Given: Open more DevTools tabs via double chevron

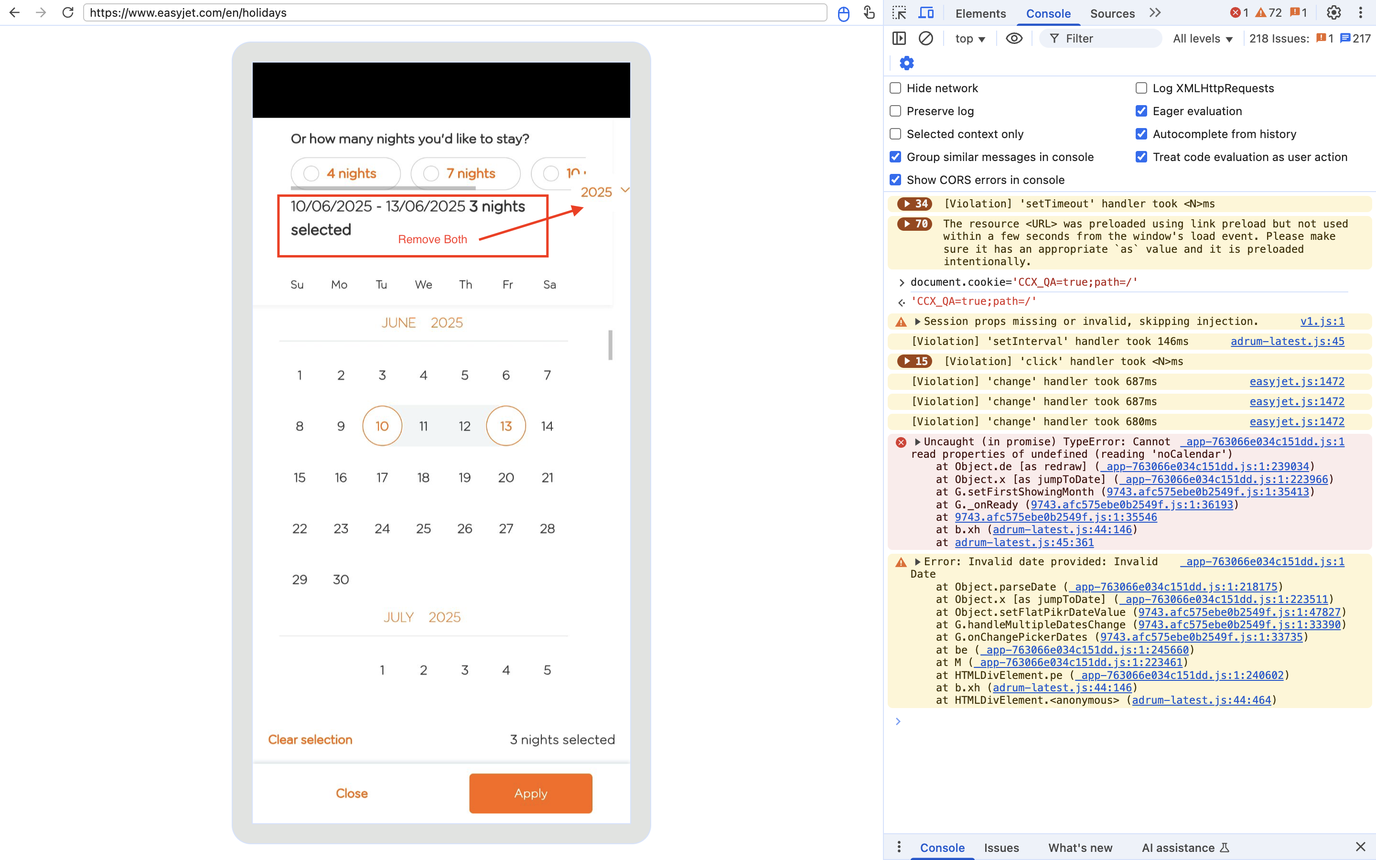Looking at the screenshot, I should click(x=1155, y=12).
